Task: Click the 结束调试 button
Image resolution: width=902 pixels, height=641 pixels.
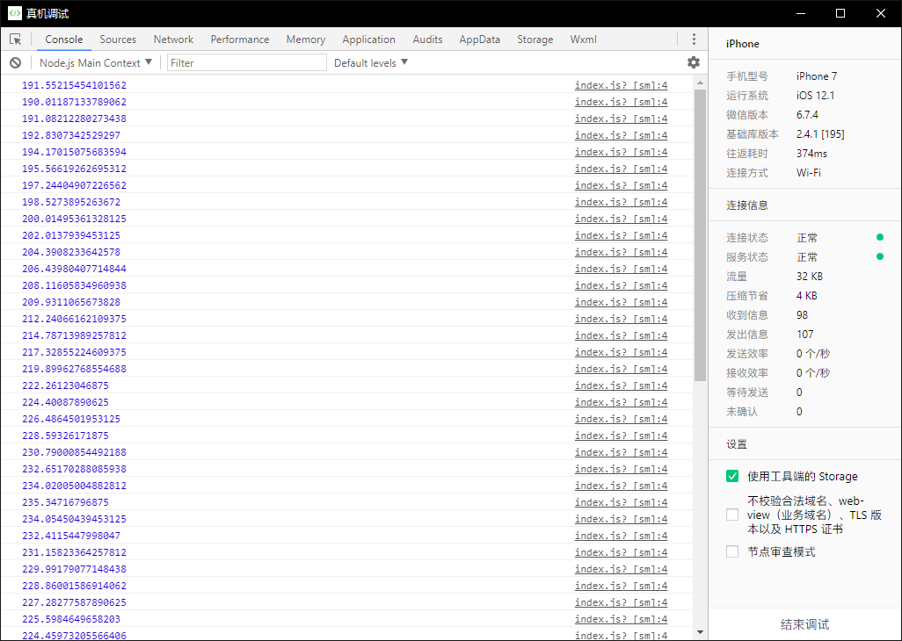Action: [x=804, y=624]
